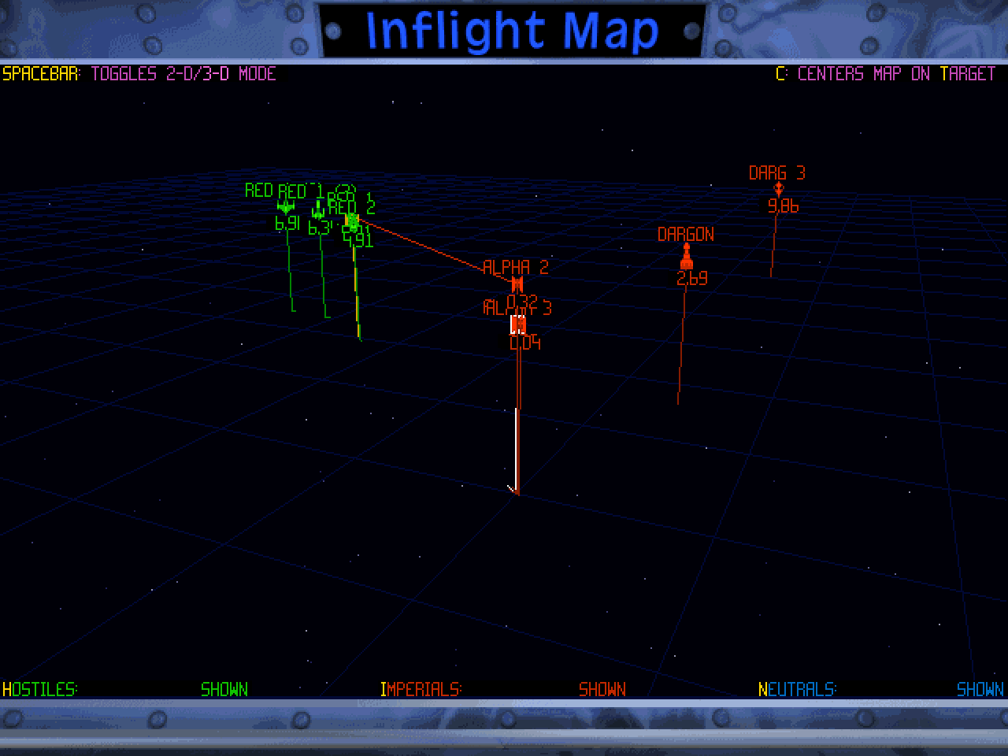Screen dimensions: 1008x756
Task: Click the ALPHA 2 name label
Action: (x=515, y=267)
